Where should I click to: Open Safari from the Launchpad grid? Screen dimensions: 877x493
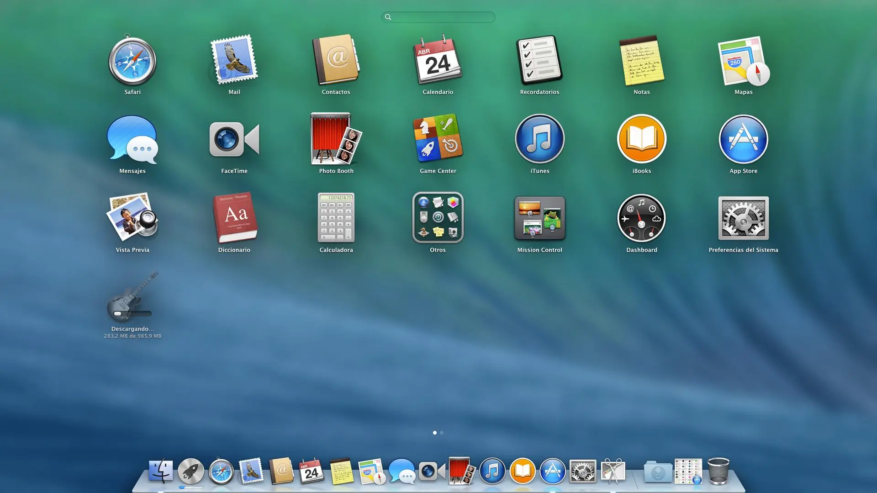pos(132,60)
